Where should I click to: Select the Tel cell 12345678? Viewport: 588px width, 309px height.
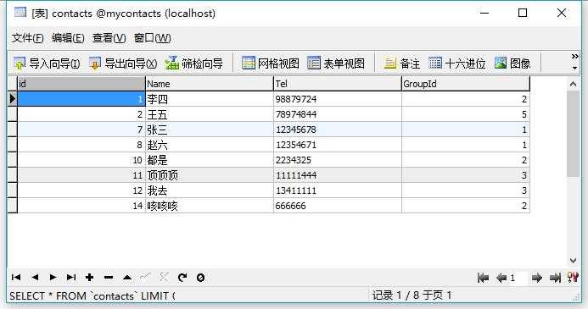point(338,130)
